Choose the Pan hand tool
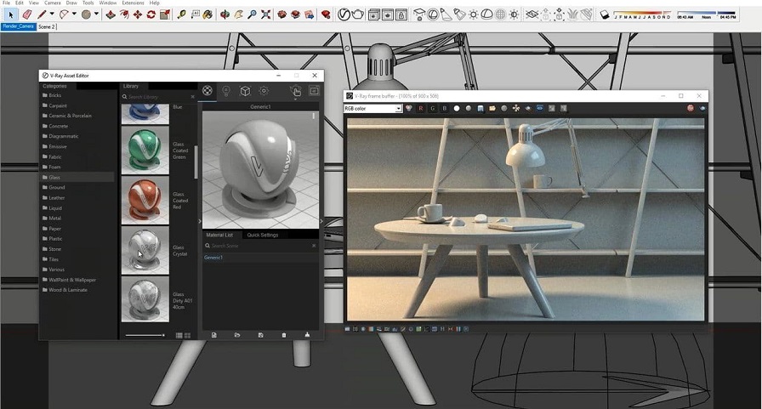Viewport: 762px width, 409px height. coord(239,14)
